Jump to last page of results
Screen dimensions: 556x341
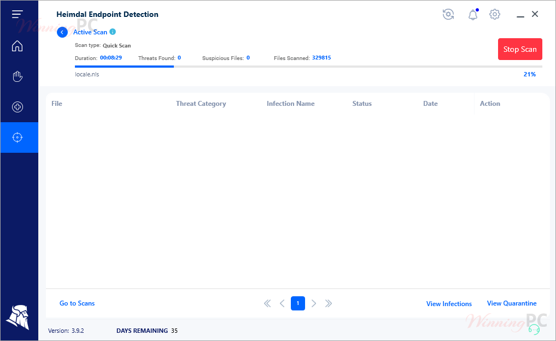[329, 303]
